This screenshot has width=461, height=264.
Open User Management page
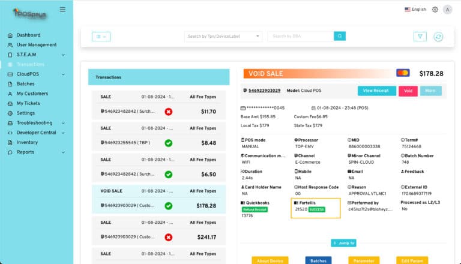tap(37, 44)
